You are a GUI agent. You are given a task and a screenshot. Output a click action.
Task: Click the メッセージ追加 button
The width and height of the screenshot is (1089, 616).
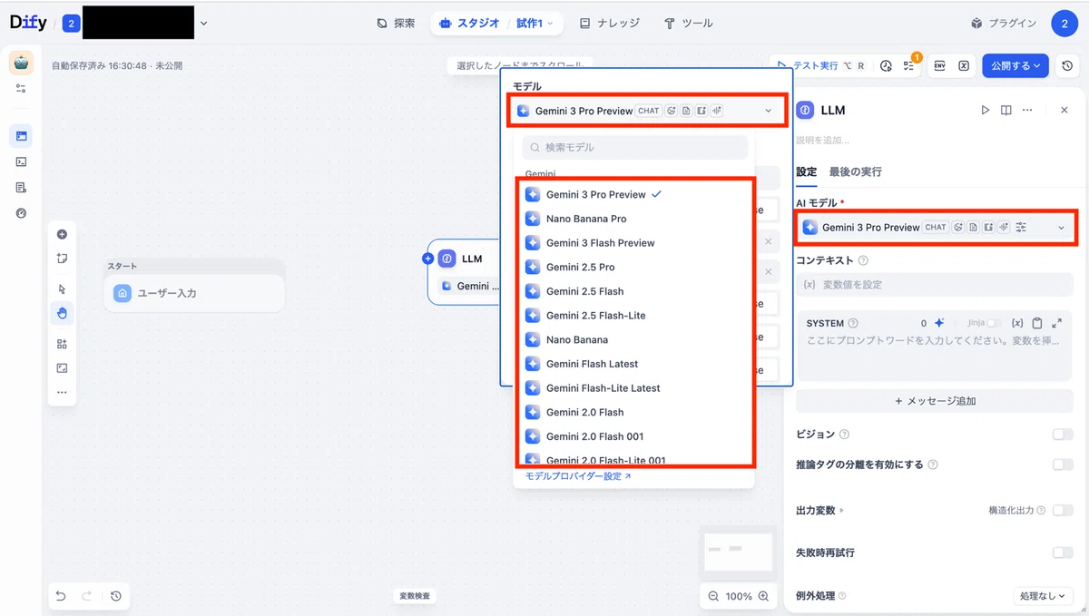935,401
